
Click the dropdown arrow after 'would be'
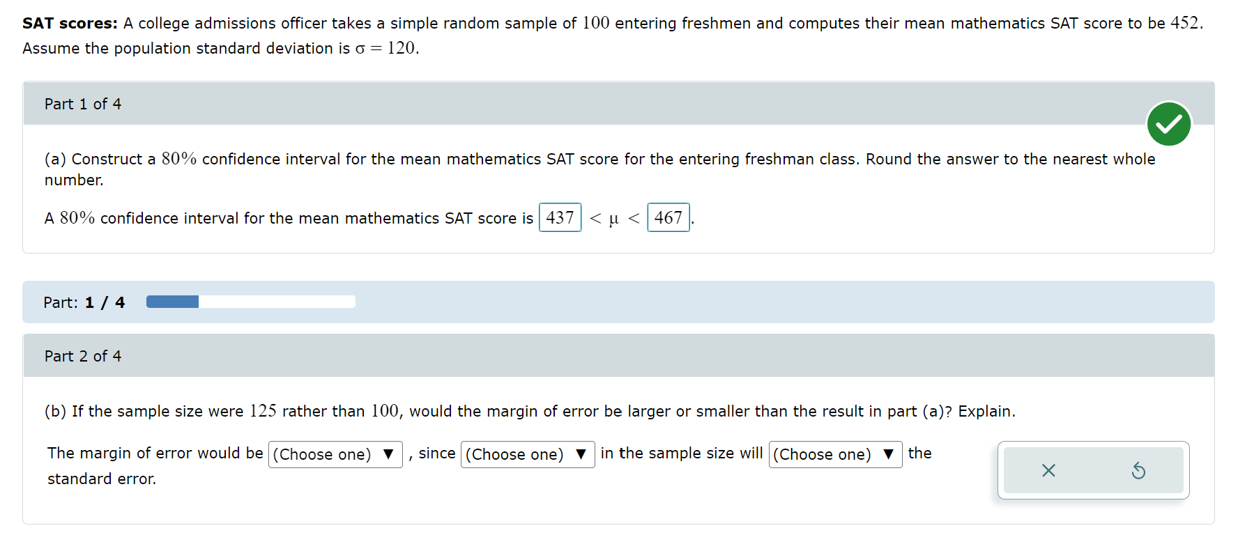pyautogui.click(x=388, y=454)
